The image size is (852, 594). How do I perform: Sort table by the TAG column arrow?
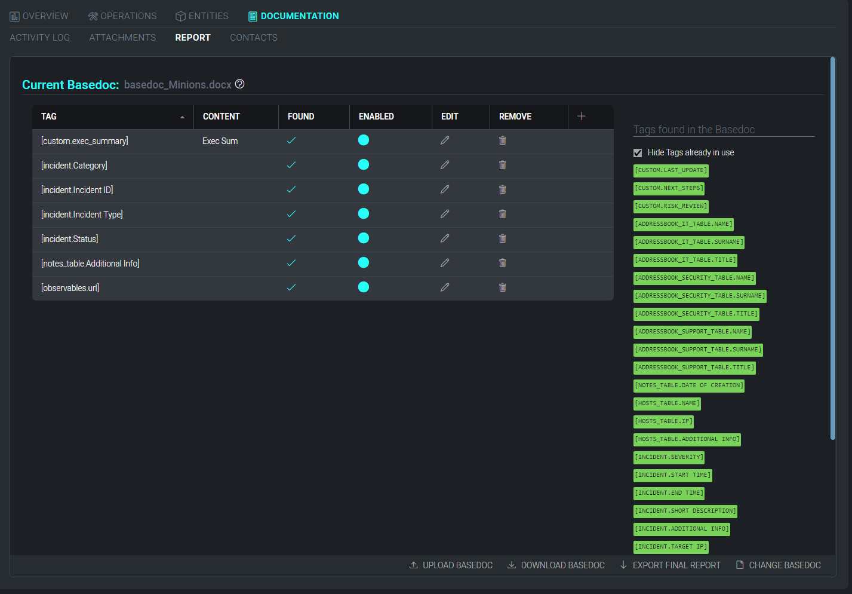point(182,117)
